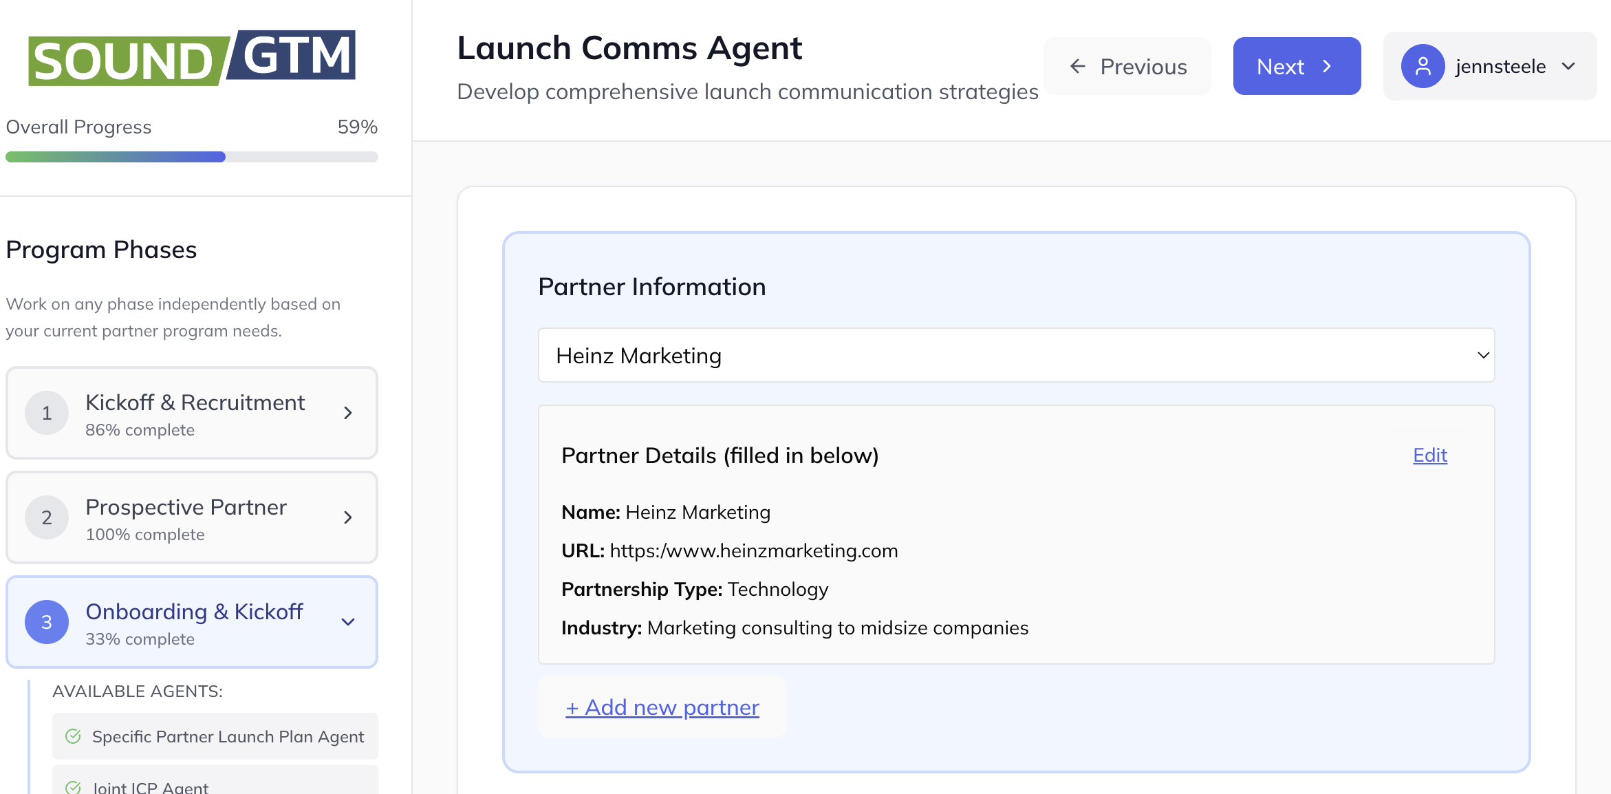The height and width of the screenshot is (794, 1611).
Task: Click the Specific Partner Launch Plan checkmark icon
Action: [x=73, y=736]
